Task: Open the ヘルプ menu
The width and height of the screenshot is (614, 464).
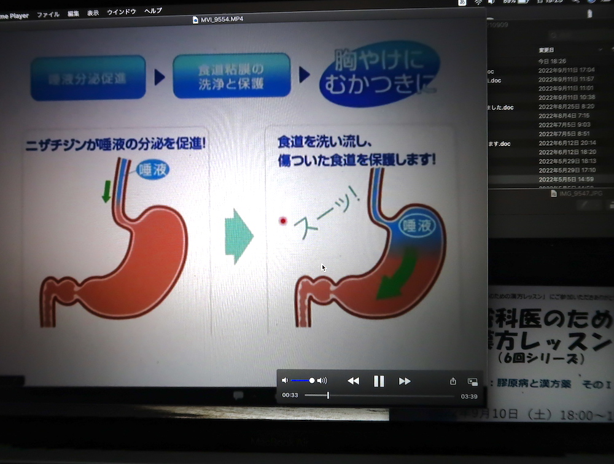Action: click(x=153, y=11)
